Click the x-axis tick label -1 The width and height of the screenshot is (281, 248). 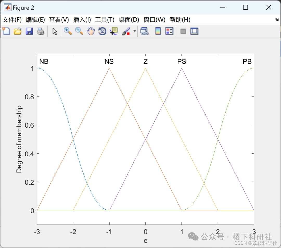[x=109, y=232]
